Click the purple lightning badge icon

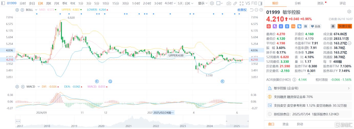275,26
